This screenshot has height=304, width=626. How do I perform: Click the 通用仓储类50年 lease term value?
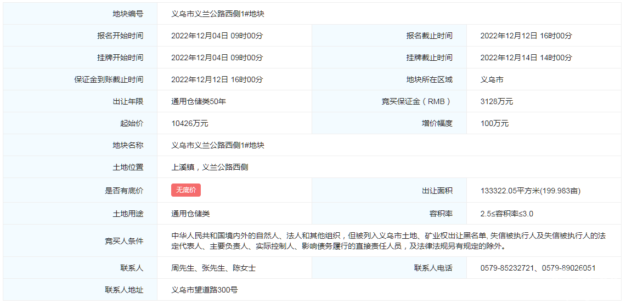tap(199, 101)
